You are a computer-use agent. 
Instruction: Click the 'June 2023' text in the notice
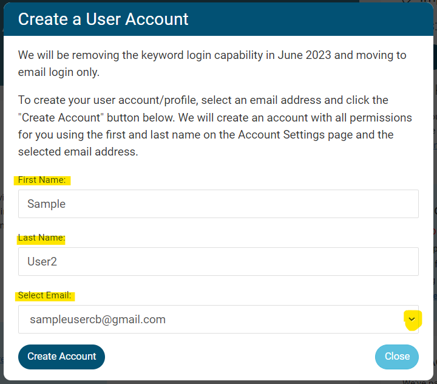pyautogui.click(x=305, y=55)
